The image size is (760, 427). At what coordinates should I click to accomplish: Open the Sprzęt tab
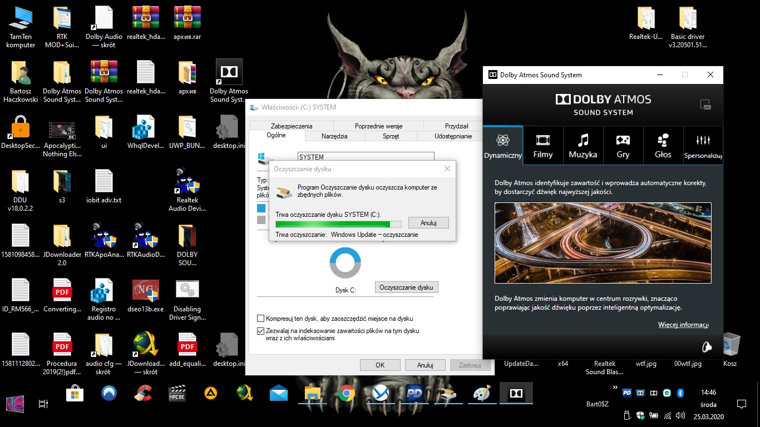coord(391,136)
